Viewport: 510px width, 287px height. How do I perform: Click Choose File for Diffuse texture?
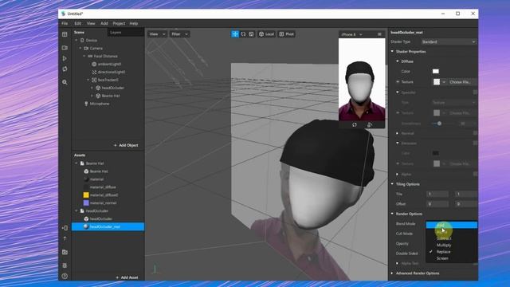click(x=461, y=82)
